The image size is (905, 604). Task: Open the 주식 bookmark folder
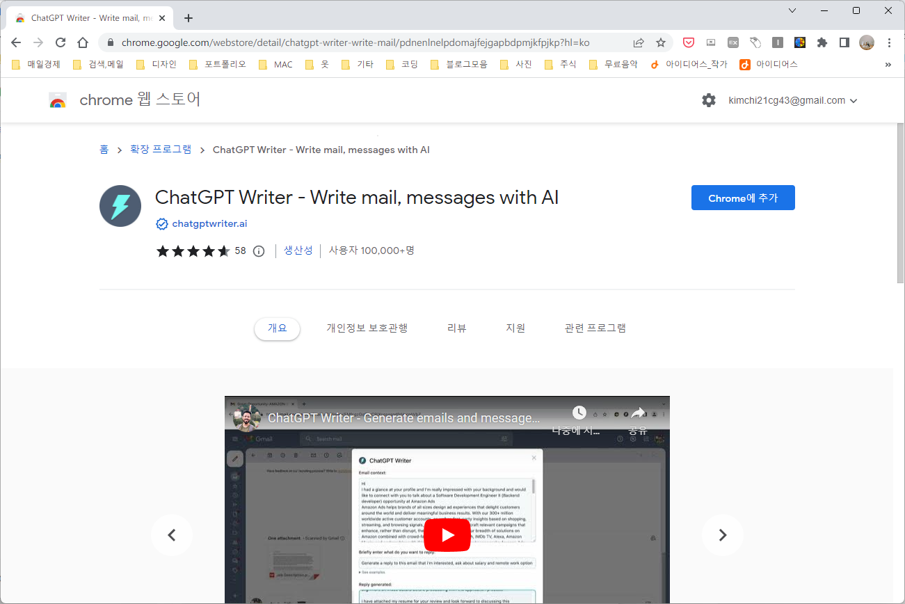(x=561, y=64)
